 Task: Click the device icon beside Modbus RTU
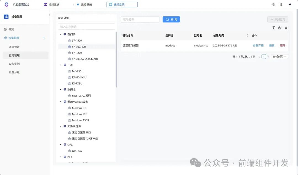69,108
